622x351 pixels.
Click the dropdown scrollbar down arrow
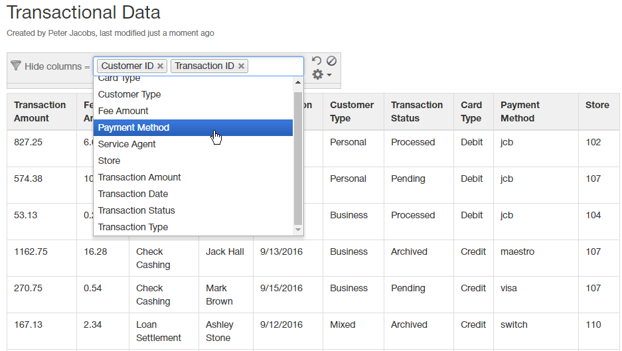point(298,230)
